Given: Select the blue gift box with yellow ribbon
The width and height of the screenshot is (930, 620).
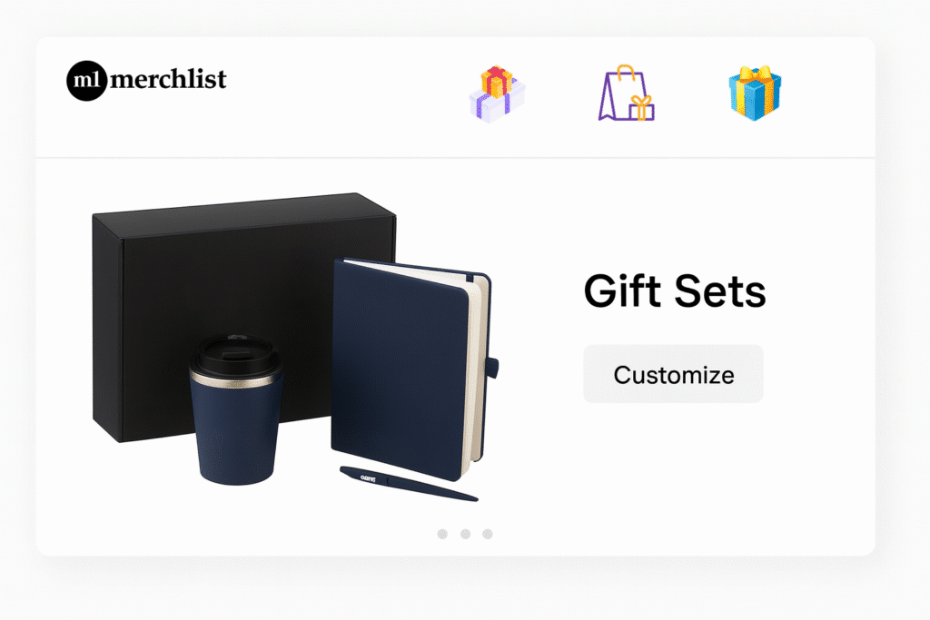Looking at the screenshot, I should coord(755,93).
